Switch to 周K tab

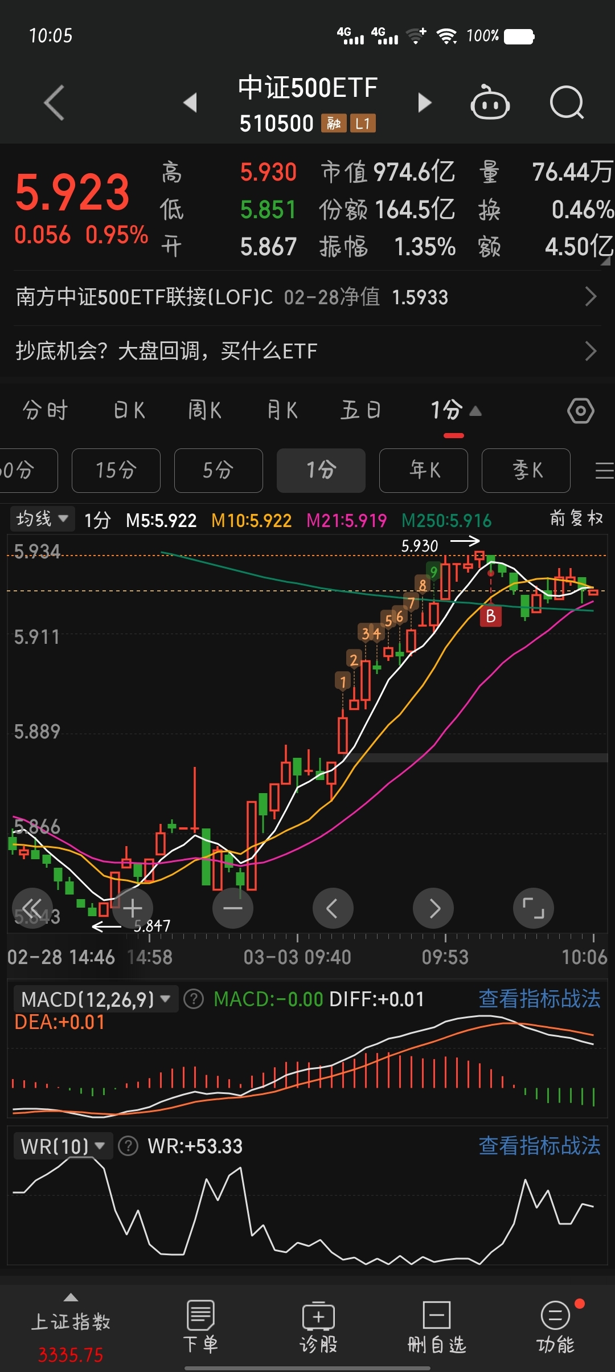click(x=204, y=410)
